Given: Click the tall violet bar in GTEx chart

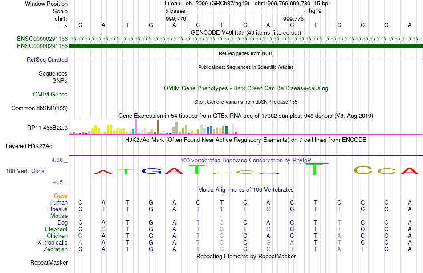Looking at the screenshot, I should 136,127.
